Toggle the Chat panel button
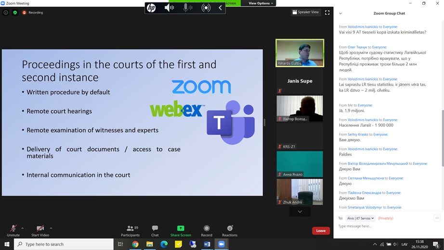This screenshot has width=444, height=250. coord(155,230)
